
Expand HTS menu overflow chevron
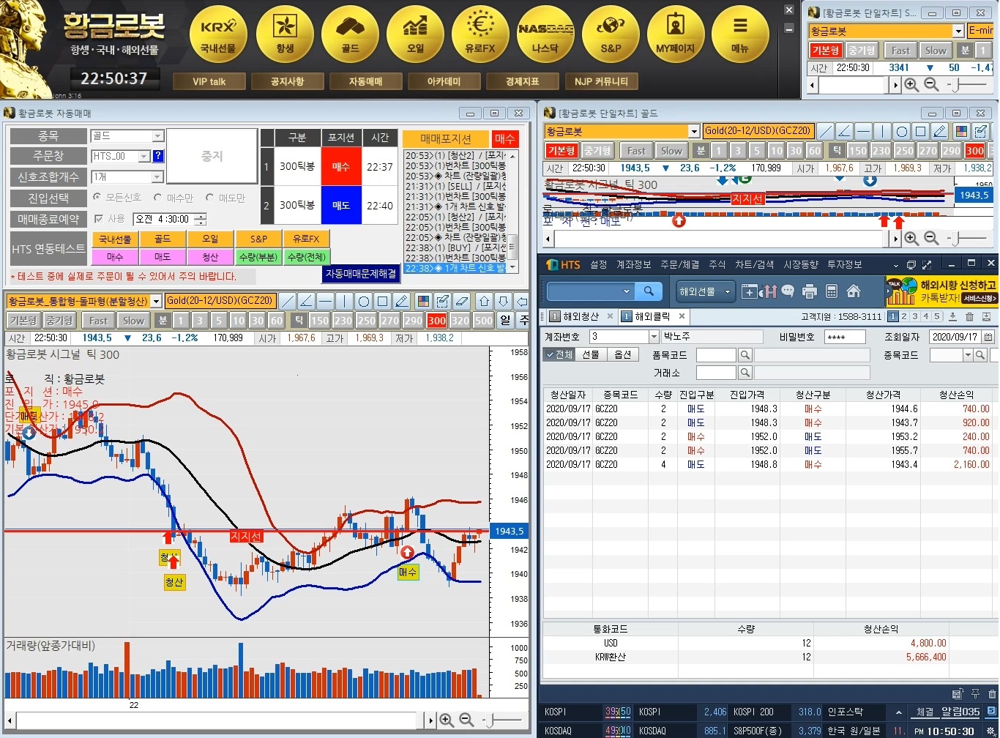click(x=895, y=265)
